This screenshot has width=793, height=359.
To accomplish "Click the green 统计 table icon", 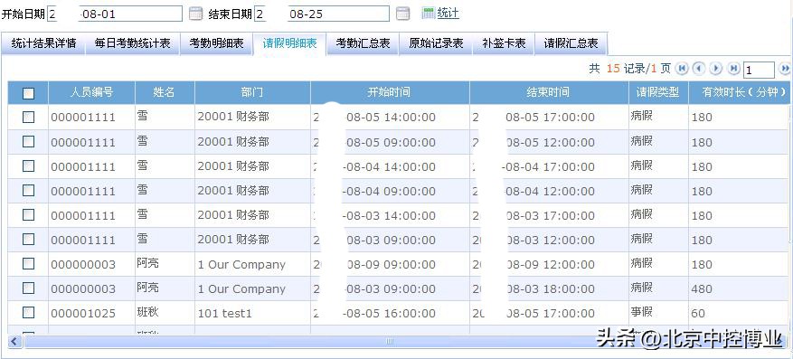I will pos(429,14).
